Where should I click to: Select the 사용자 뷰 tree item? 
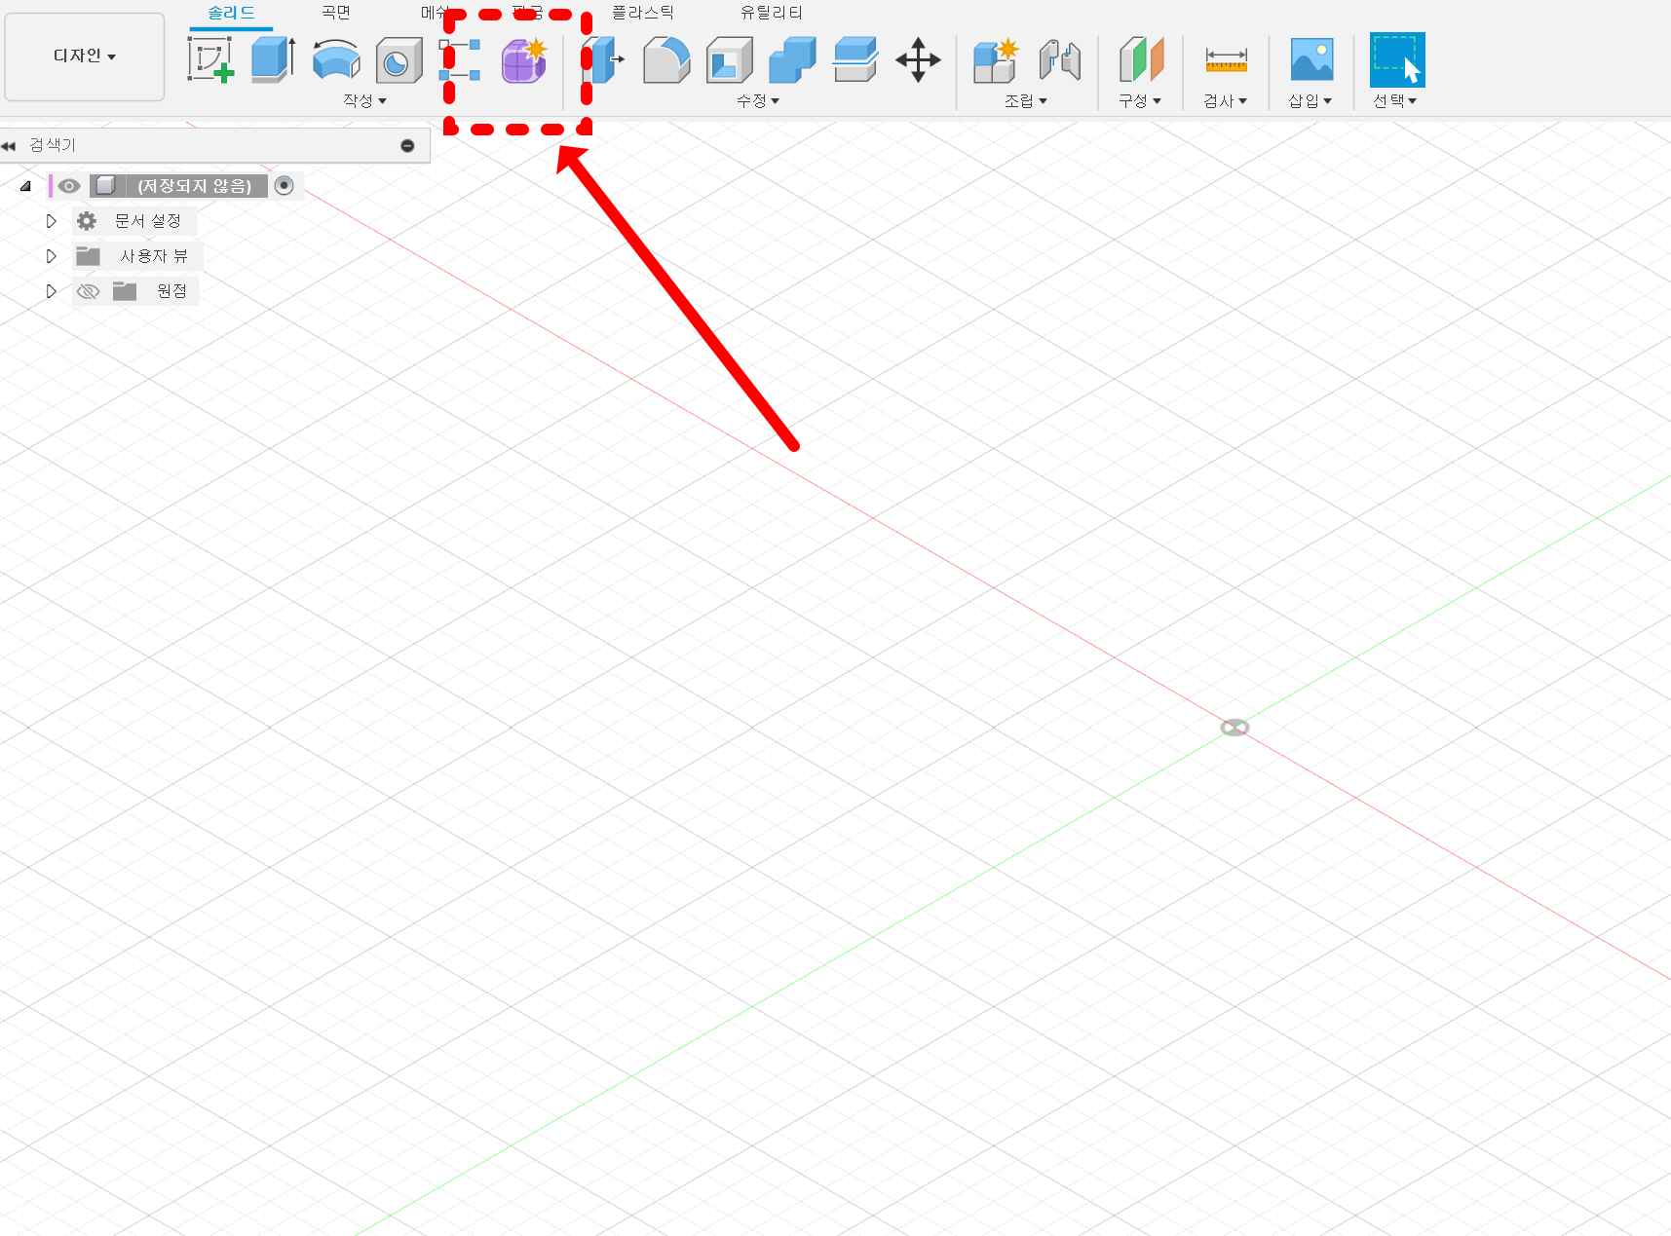click(x=154, y=256)
